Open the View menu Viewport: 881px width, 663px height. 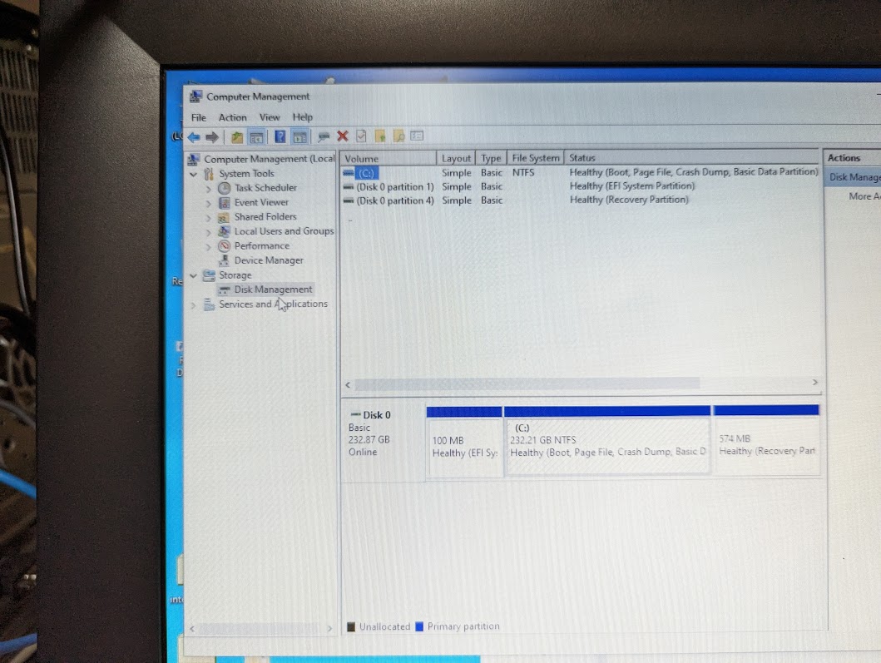pyautogui.click(x=269, y=117)
